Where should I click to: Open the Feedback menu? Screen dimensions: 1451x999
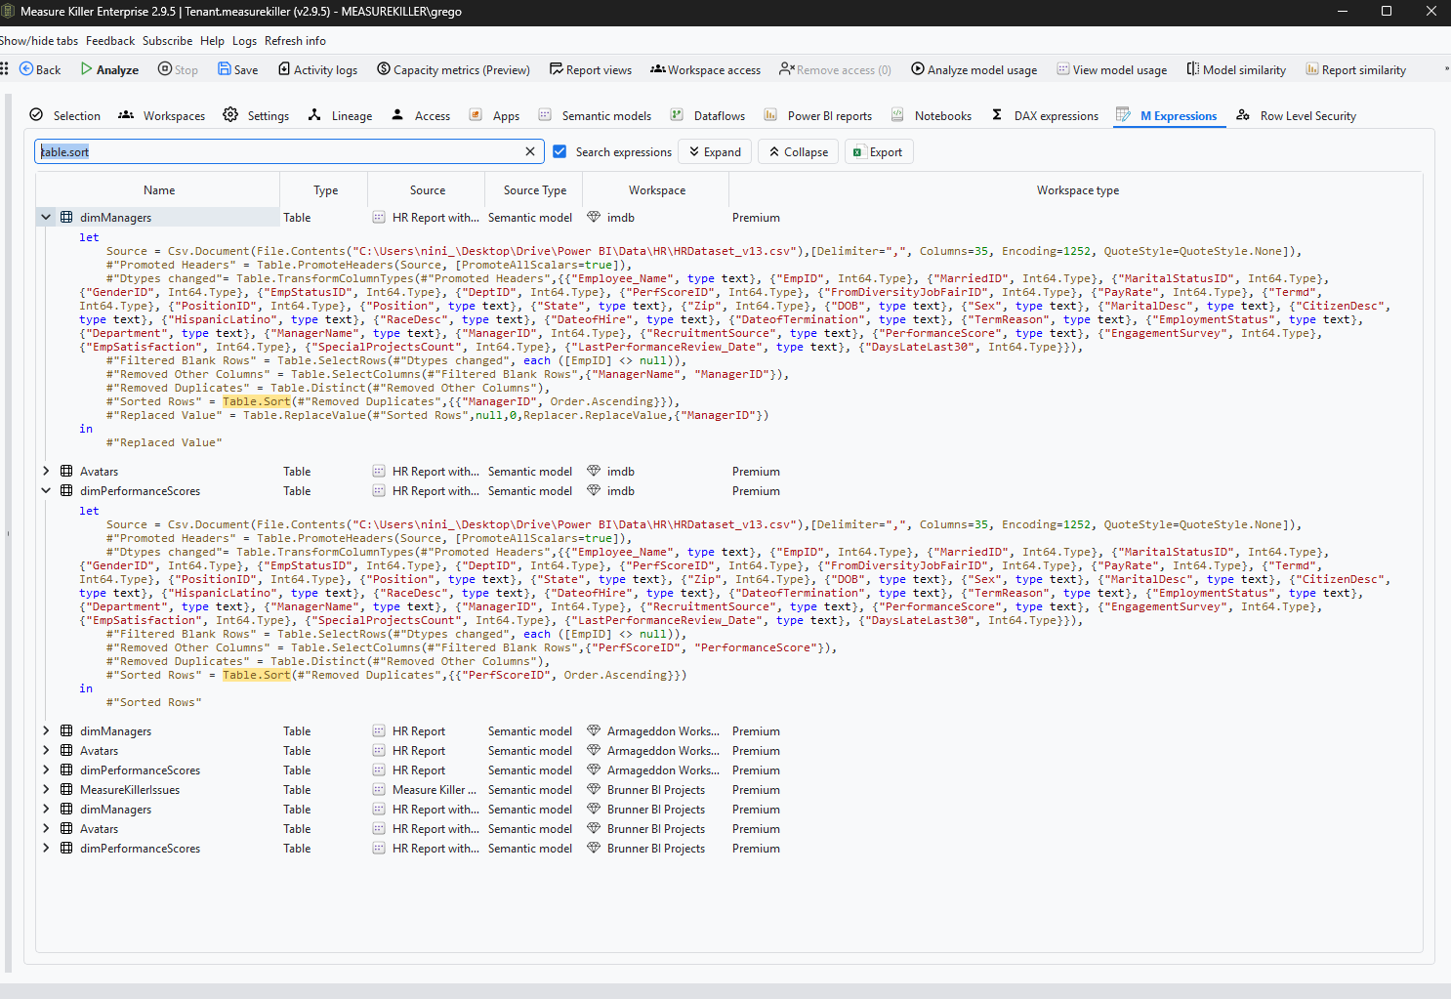click(x=110, y=41)
